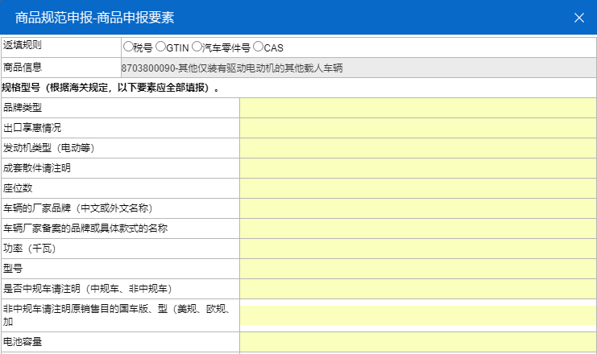Click the 规格型号 section header row

111,88
